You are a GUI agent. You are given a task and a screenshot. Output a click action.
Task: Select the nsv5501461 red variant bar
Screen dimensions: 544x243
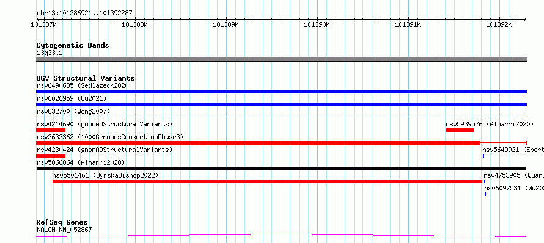click(268, 181)
